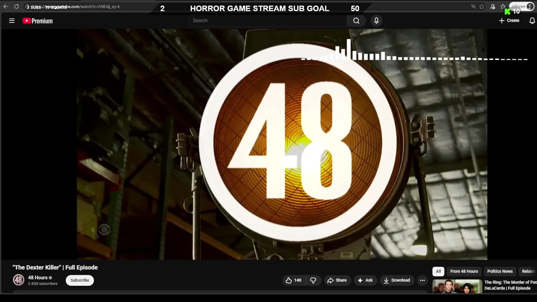Go to the YouTube Premium home logo
Image resolution: width=537 pixels, height=302 pixels.
[x=38, y=21]
